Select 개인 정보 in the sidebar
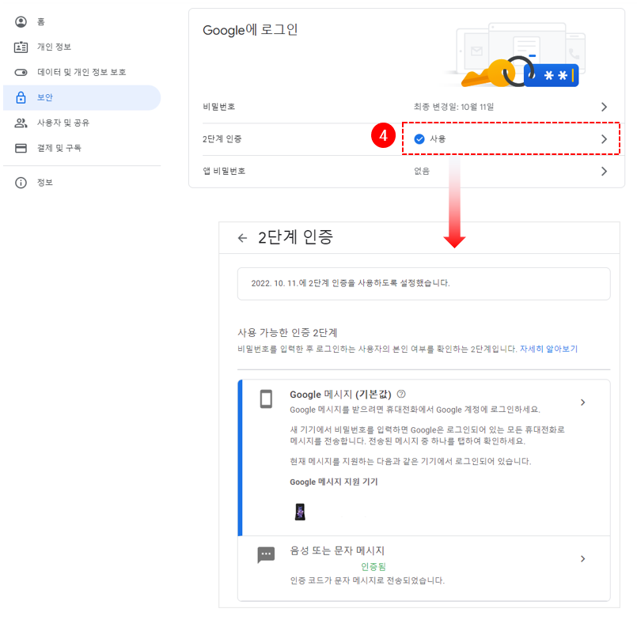Screen dimensions: 637x620 pyautogui.click(x=82, y=47)
